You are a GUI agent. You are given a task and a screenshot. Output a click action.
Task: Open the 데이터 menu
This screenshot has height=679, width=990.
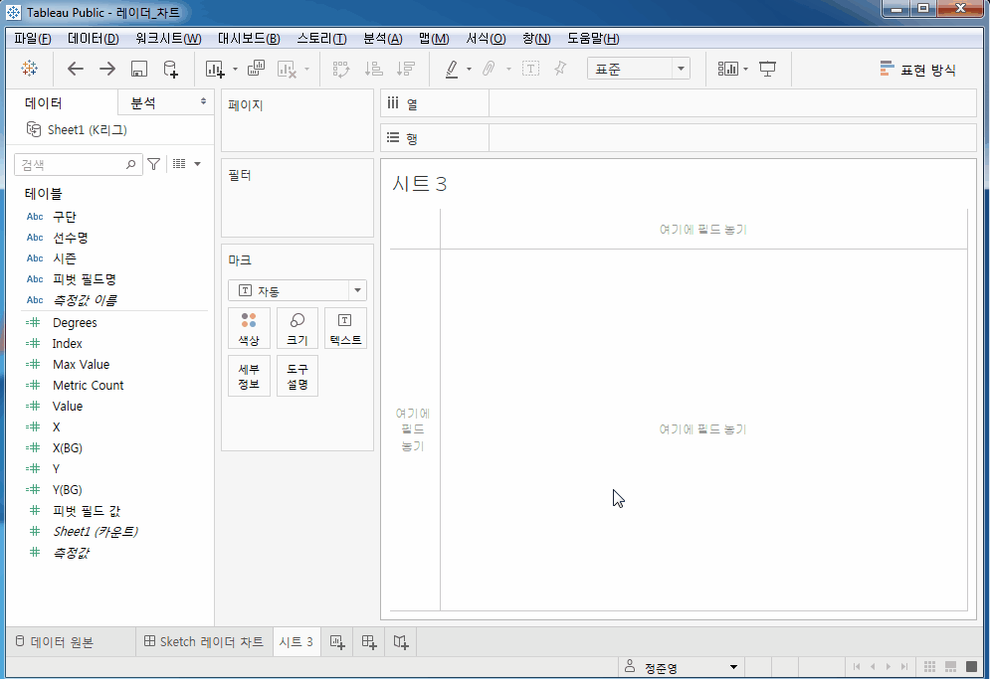tap(93, 39)
